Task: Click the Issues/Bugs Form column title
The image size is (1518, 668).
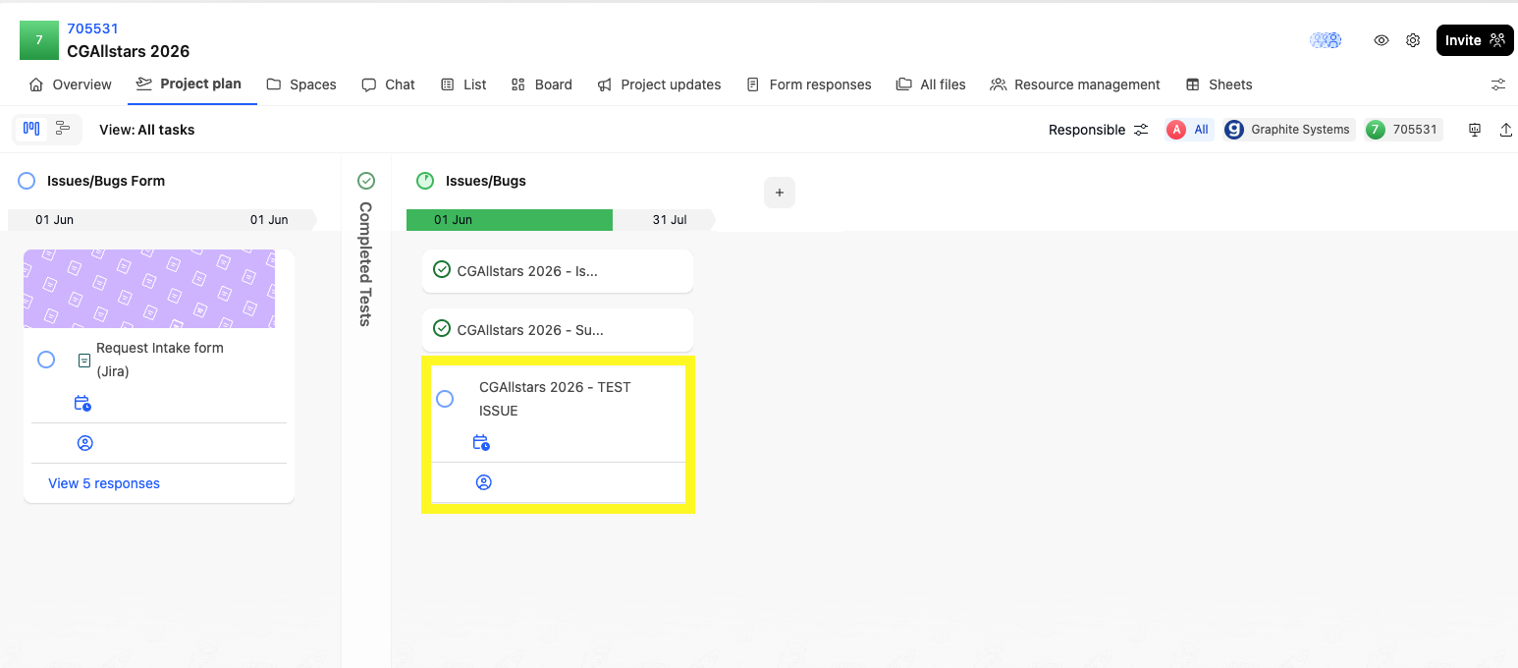Action: [x=106, y=181]
